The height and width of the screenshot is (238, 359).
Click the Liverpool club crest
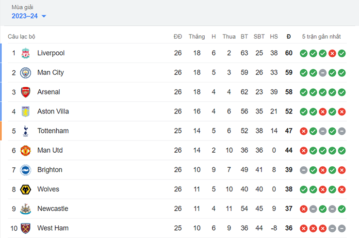tap(25, 53)
